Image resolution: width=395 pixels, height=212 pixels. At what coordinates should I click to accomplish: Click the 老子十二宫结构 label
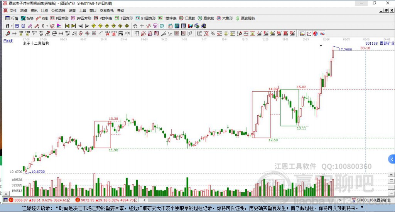(x=36, y=43)
